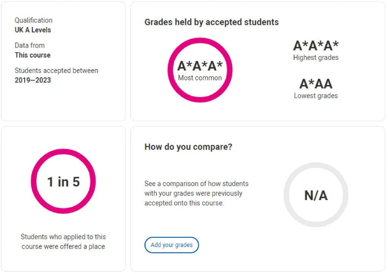Select the pink A*A*A* Most common circle
388x274 pixels.
pos(200,70)
